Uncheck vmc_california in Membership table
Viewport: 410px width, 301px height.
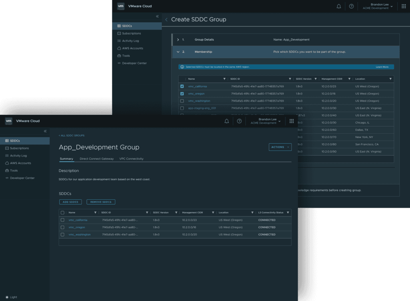click(182, 86)
